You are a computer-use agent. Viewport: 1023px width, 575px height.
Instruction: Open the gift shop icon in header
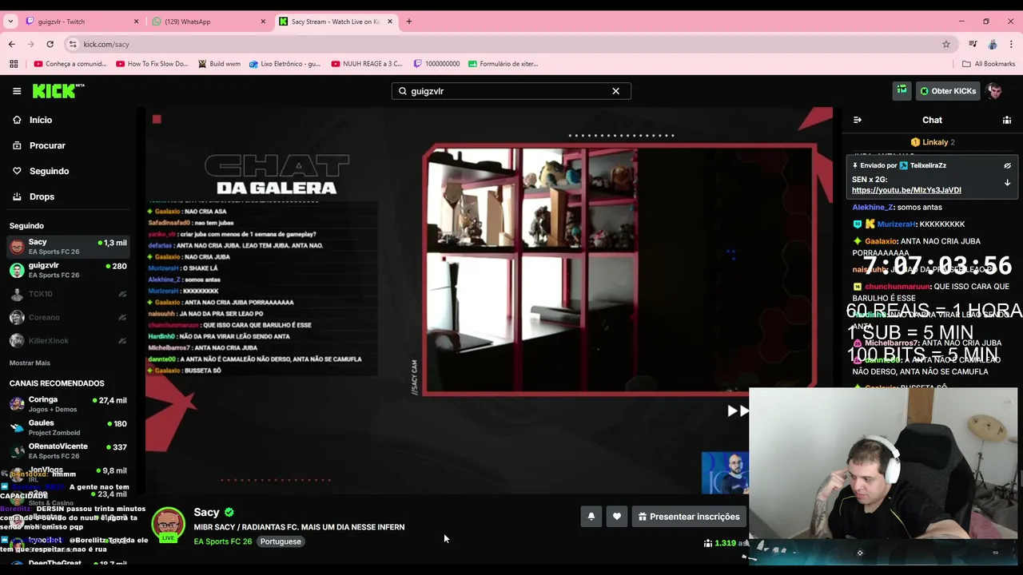tap(902, 91)
